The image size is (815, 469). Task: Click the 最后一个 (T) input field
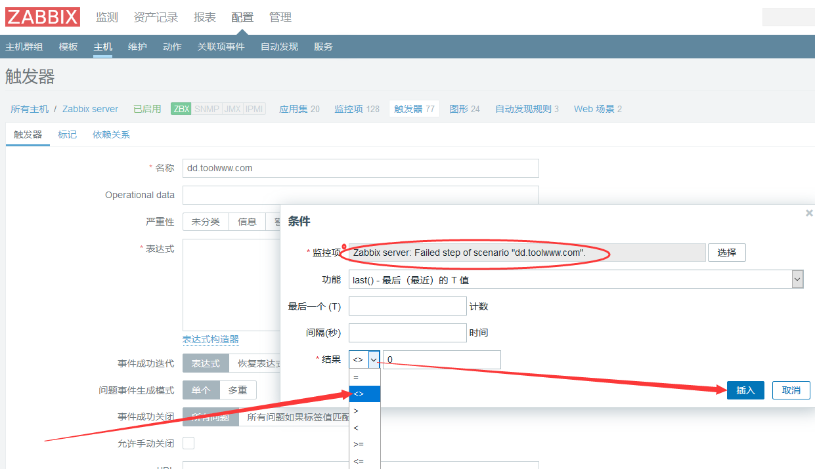[408, 306]
